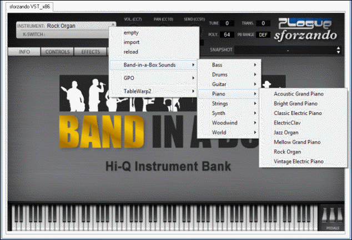Image resolution: width=352 pixels, height=240 pixels.
Task: Expand the Synth category arrow
Action: click(x=255, y=113)
